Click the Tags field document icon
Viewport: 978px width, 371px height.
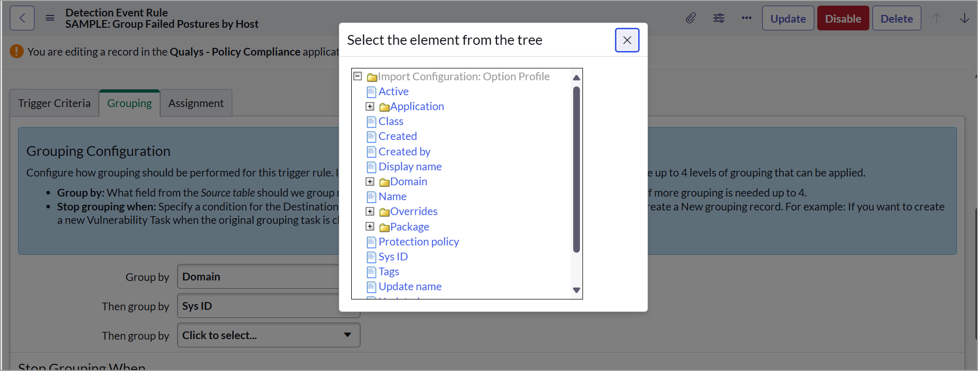click(x=371, y=272)
